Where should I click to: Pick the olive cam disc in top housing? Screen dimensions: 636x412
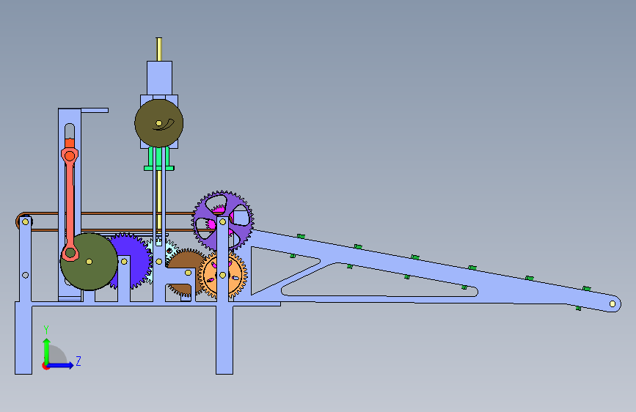pyautogui.click(x=159, y=123)
